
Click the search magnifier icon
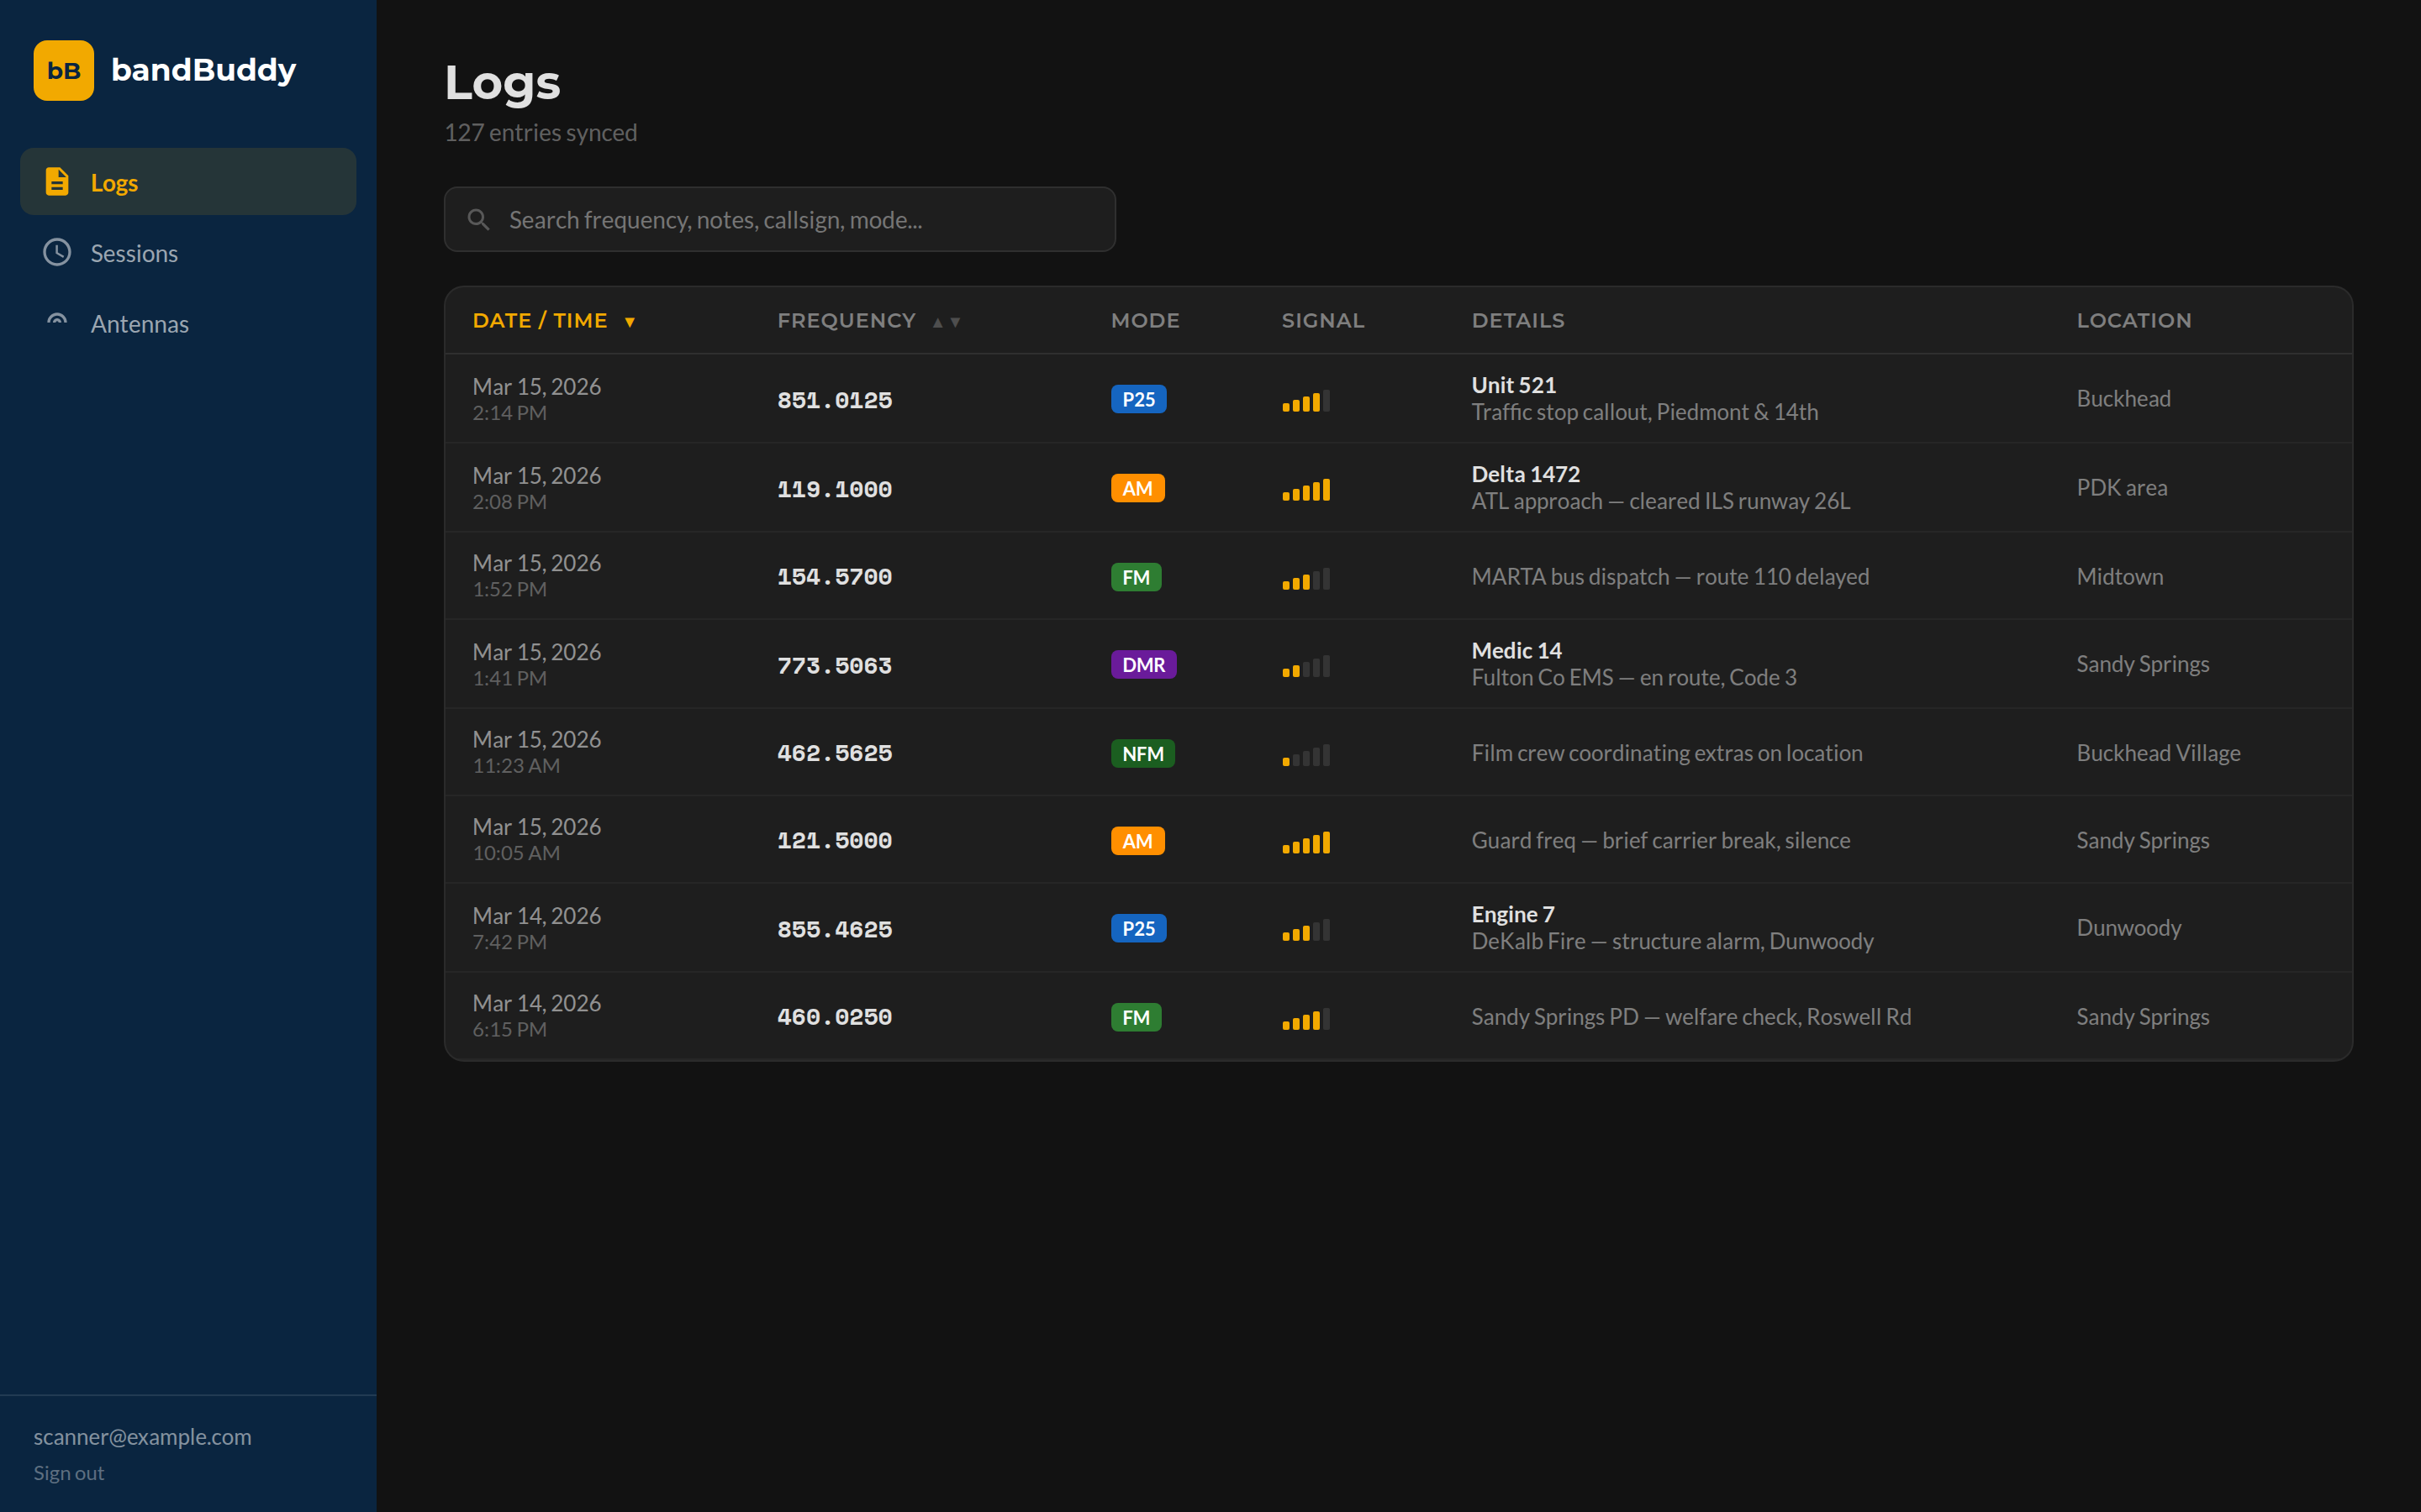(478, 219)
